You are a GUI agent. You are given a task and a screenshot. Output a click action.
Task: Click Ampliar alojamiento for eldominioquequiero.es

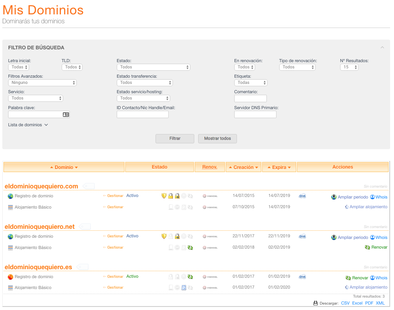(366, 287)
